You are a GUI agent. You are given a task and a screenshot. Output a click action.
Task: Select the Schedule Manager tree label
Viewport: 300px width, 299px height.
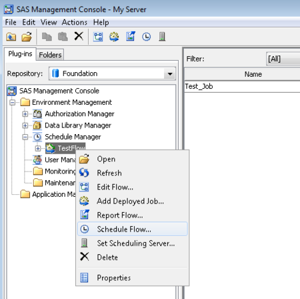click(x=73, y=137)
